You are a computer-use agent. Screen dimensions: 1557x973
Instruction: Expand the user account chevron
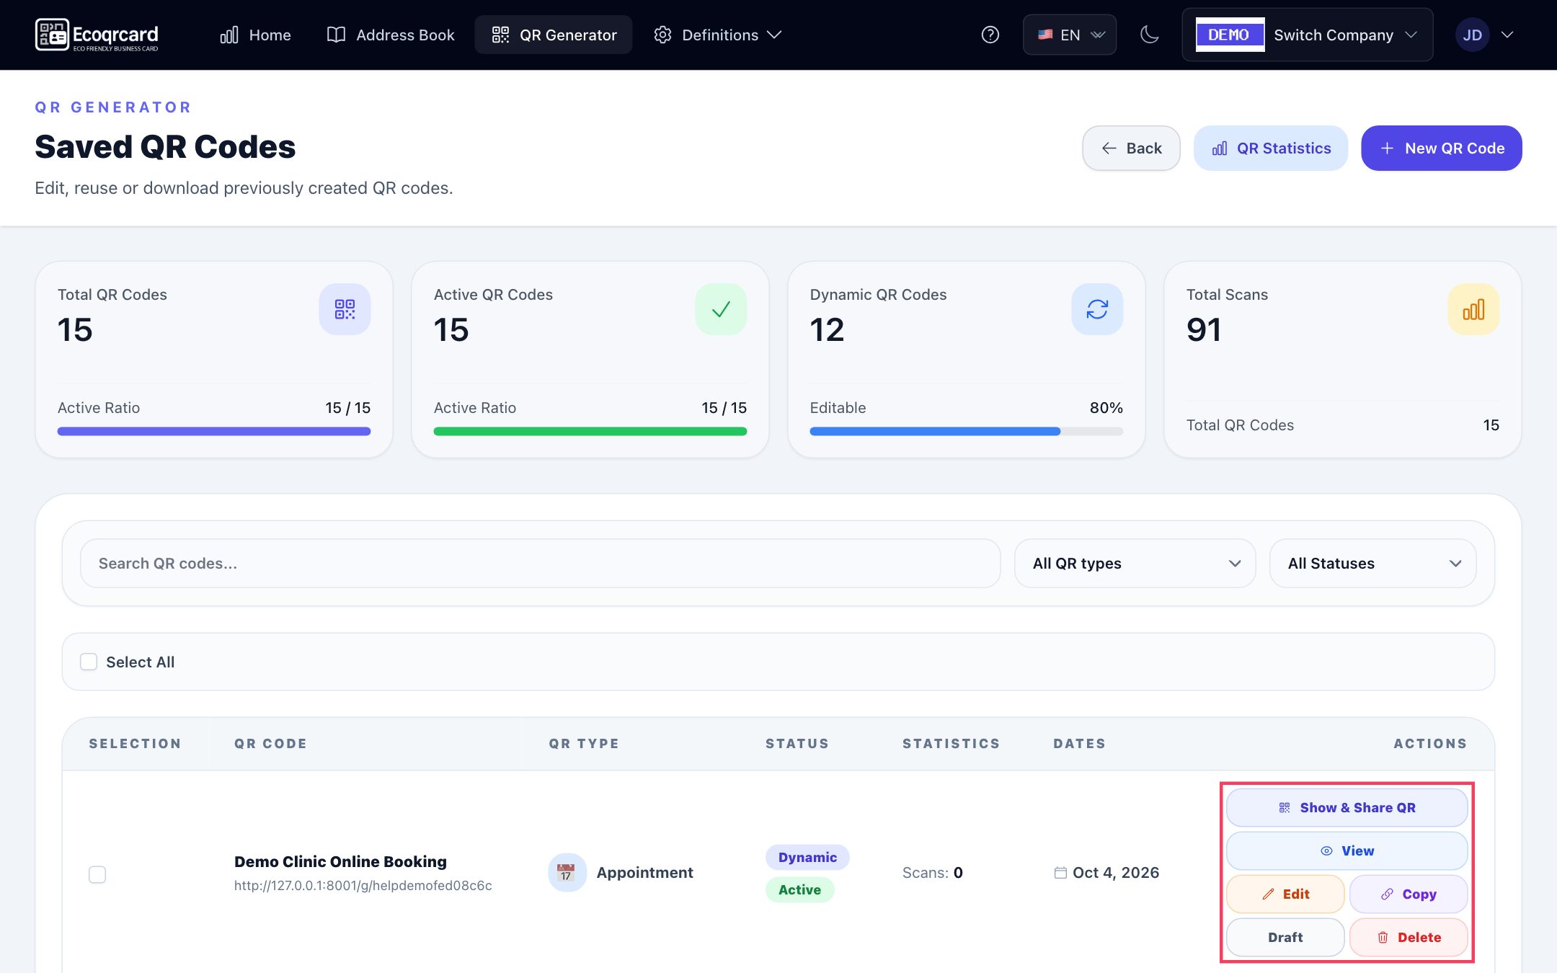click(x=1507, y=35)
